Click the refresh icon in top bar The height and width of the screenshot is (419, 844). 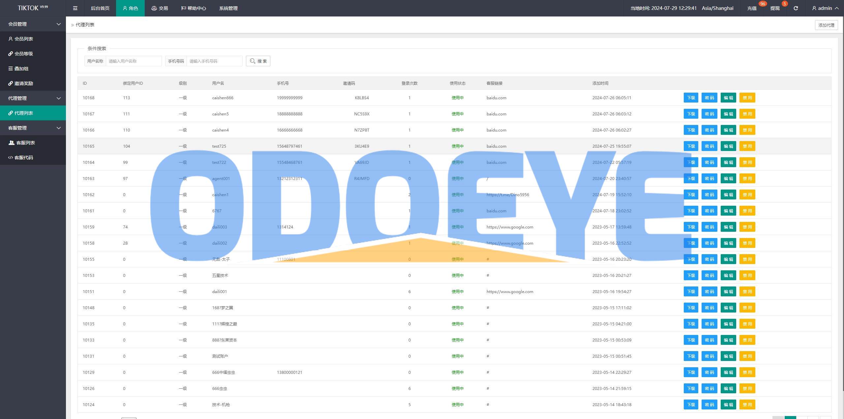point(796,8)
